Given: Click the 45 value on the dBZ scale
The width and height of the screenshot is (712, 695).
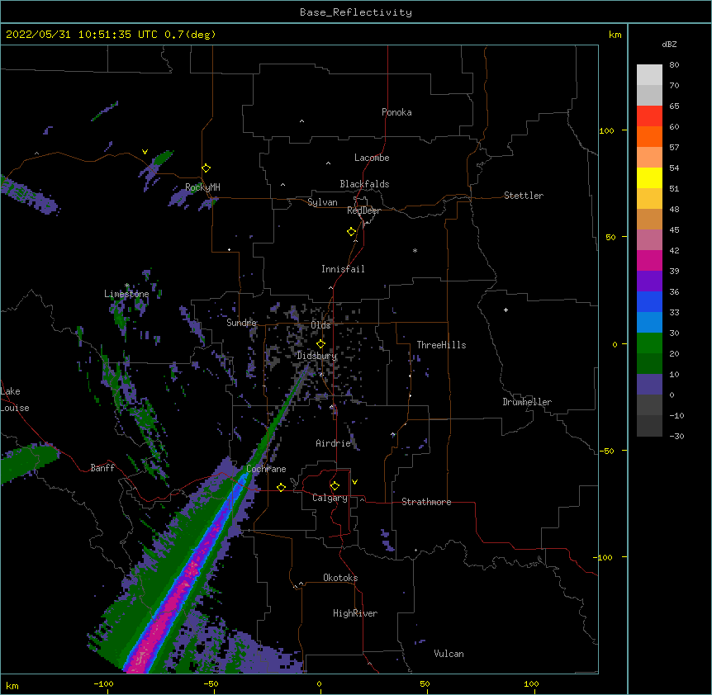Looking at the screenshot, I should coord(674,230).
